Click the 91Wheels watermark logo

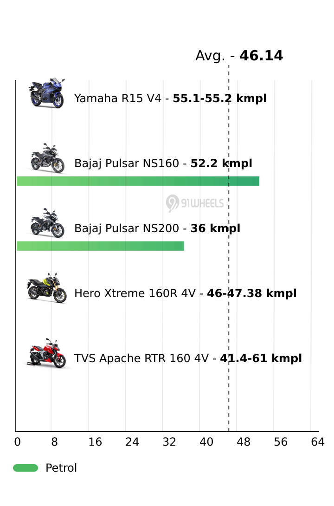click(x=195, y=203)
